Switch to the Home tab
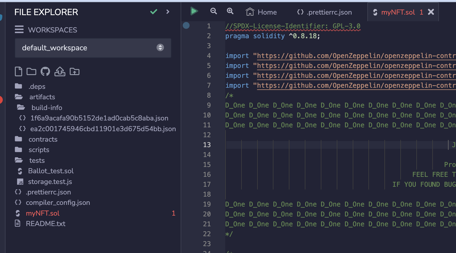This screenshot has width=456, height=253. pyautogui.click(x=261, y=12)
